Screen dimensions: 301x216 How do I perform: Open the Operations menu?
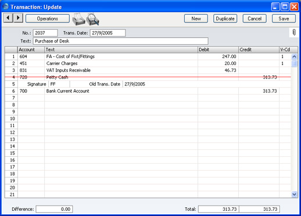[x=48, y=19]
